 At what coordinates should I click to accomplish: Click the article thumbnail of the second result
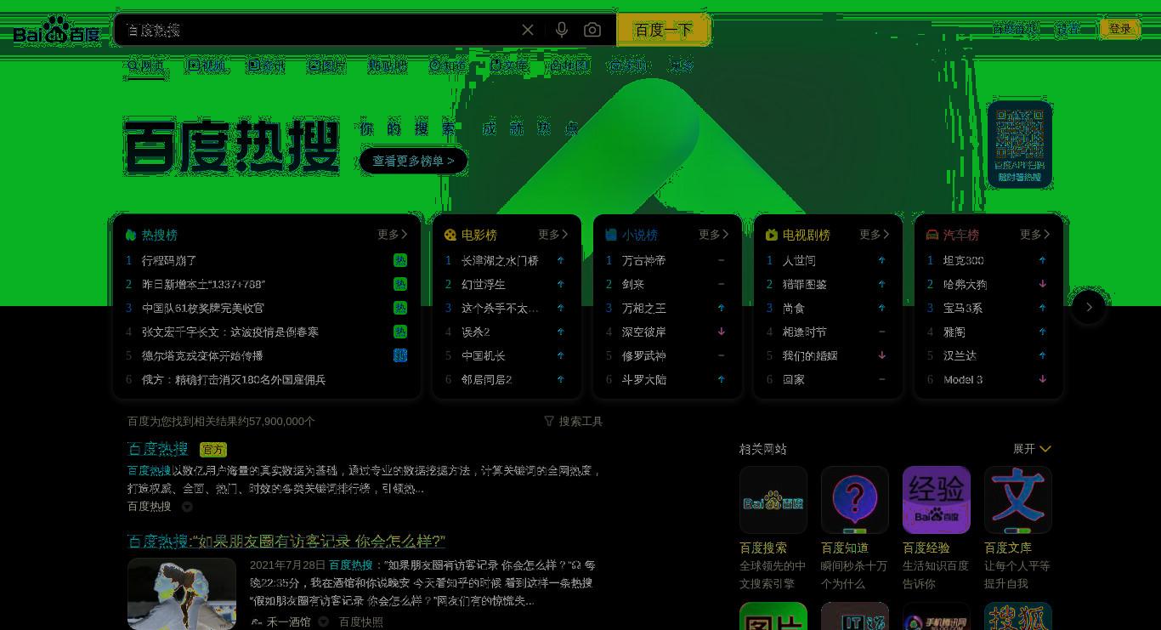click(x=182, y=593)
